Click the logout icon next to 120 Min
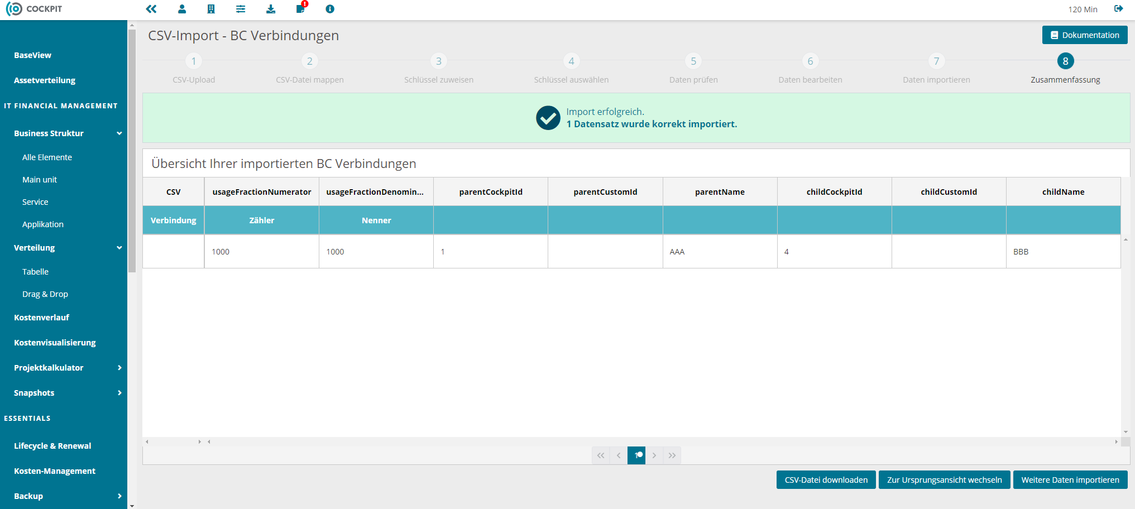1135x509 pixels. point(1118,8)
